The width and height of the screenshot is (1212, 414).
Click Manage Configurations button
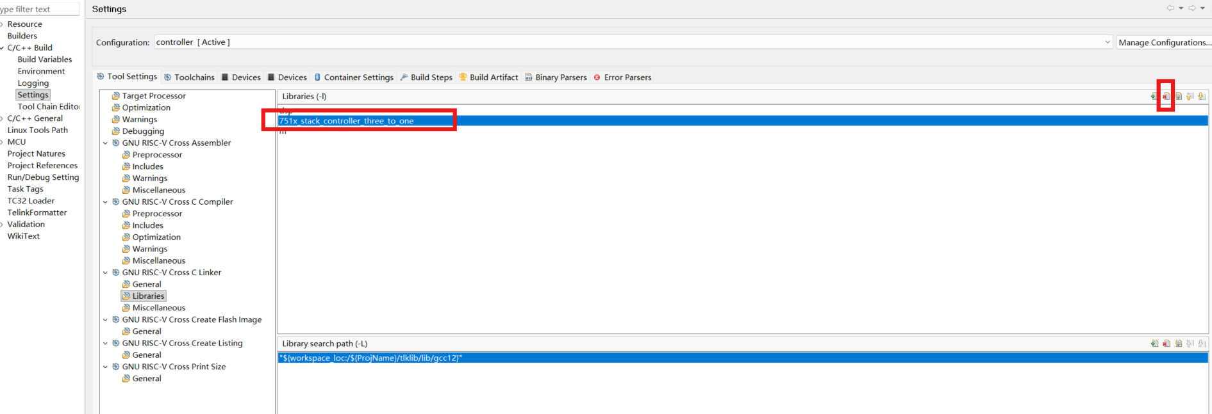(x=1164, y=42)
